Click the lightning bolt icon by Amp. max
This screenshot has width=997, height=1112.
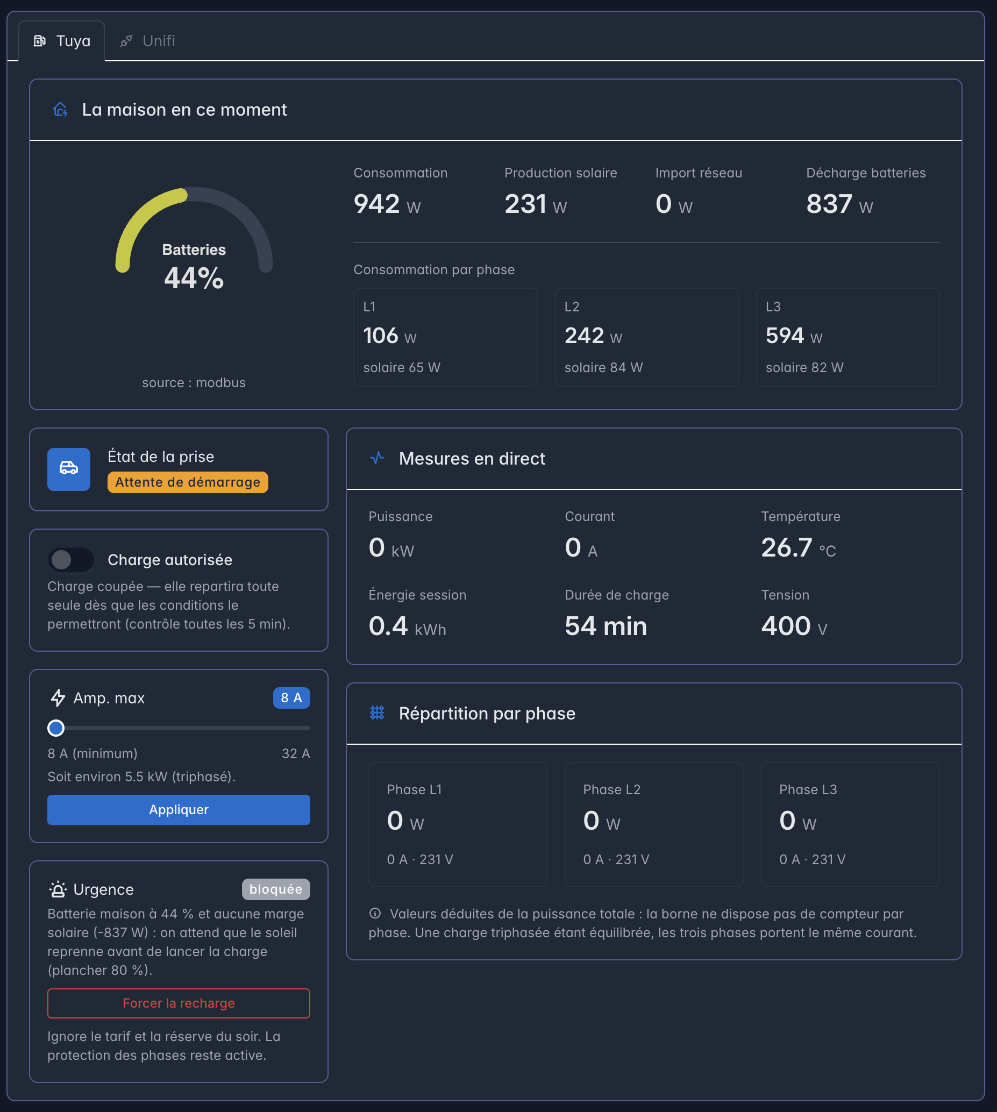click(58, 698)
